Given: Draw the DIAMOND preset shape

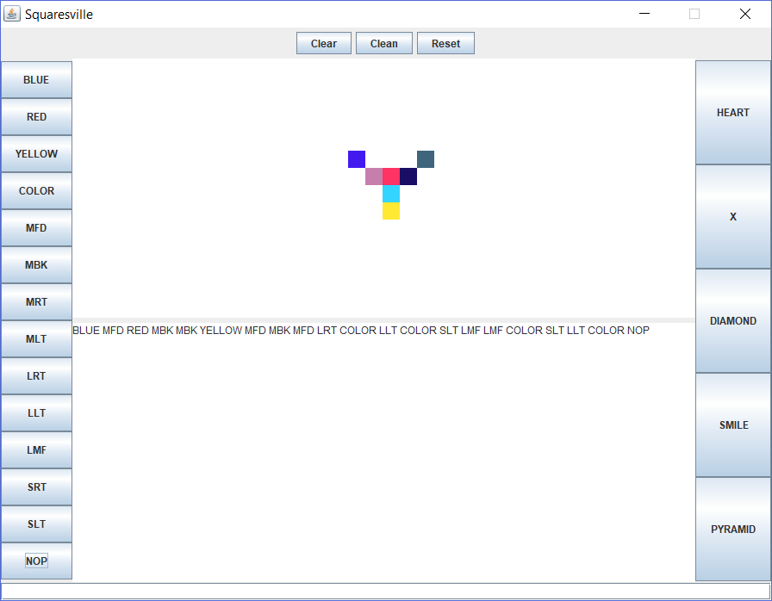Looking at the screenshot, I should (x=733, y=321).
